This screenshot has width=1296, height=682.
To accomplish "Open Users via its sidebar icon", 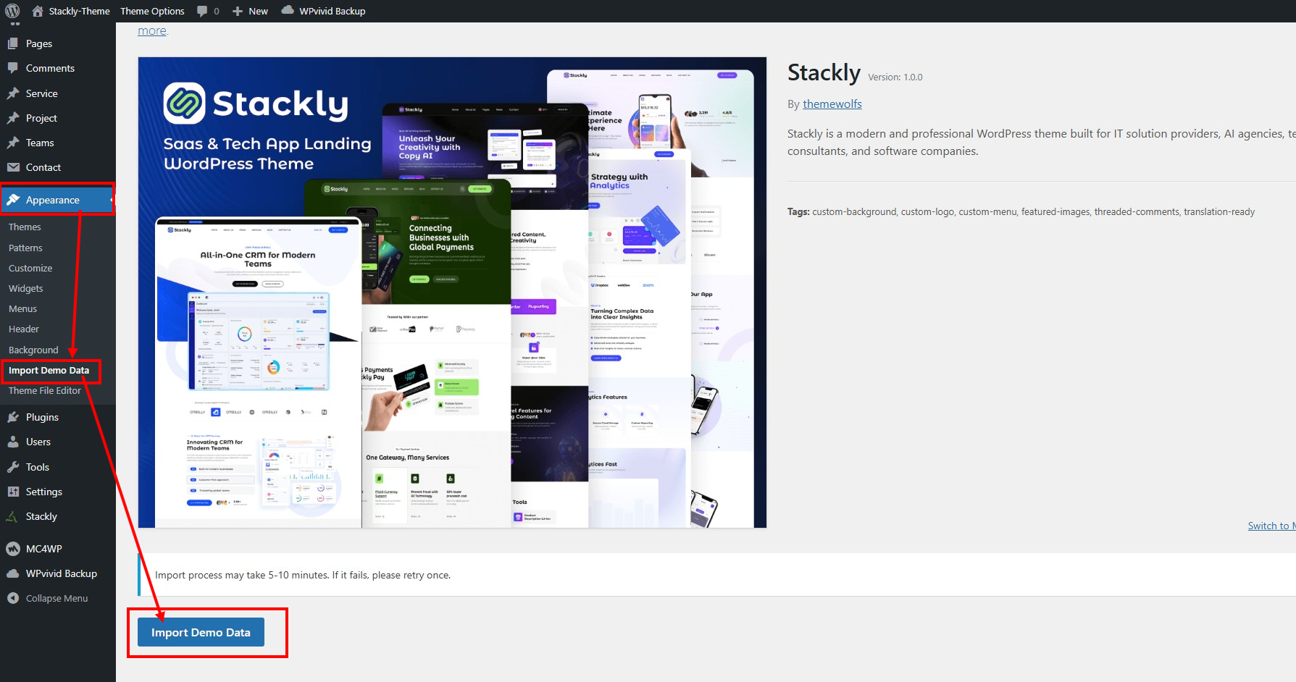I will 13,442.
